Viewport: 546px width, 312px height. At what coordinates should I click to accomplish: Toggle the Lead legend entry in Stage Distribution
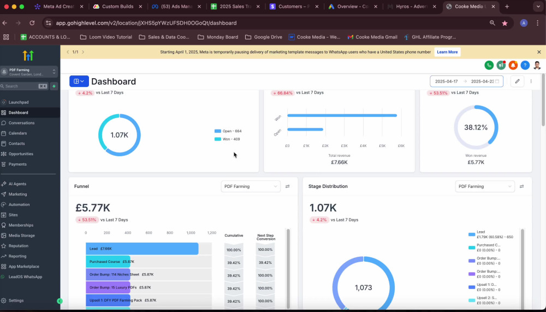491,234
